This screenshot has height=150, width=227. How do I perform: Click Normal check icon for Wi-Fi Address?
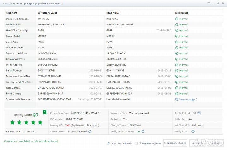click(177, 65)
